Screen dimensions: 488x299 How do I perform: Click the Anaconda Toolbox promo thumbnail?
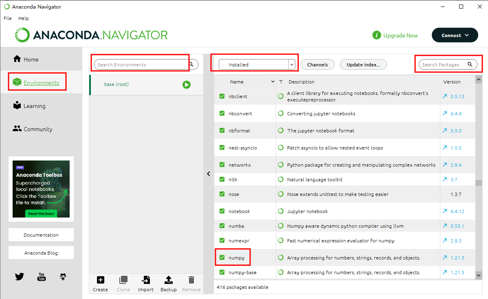tap(41, 189)
